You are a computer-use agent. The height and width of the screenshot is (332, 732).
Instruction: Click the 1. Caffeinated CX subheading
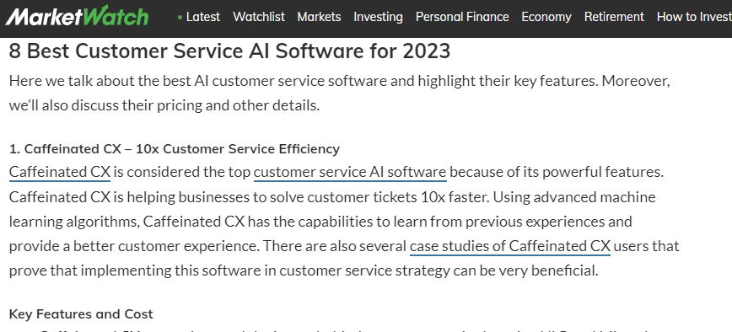click(174, 149)
